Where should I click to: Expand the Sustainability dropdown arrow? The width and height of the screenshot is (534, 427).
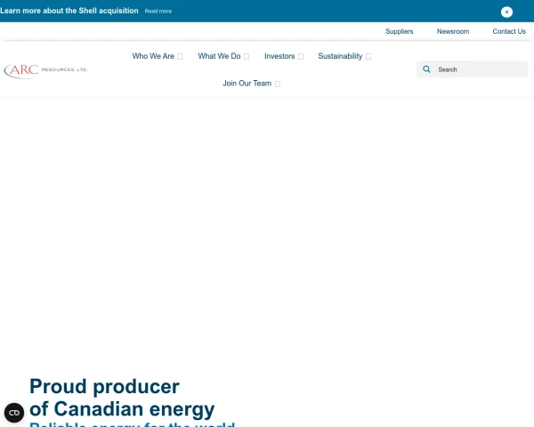(368, 57)
